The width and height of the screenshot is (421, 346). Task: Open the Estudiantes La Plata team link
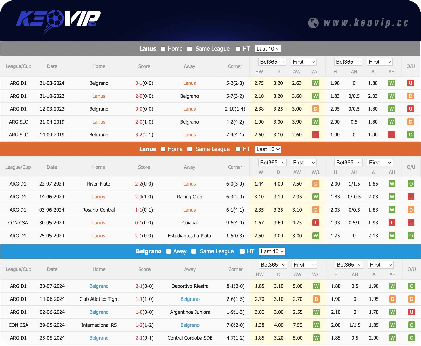pos(189,236)
